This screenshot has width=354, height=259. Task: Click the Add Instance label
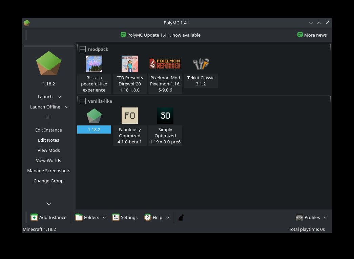click(53, 217)
